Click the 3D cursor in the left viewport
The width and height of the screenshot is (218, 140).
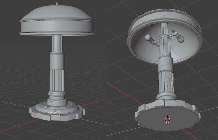coord(57,113)
